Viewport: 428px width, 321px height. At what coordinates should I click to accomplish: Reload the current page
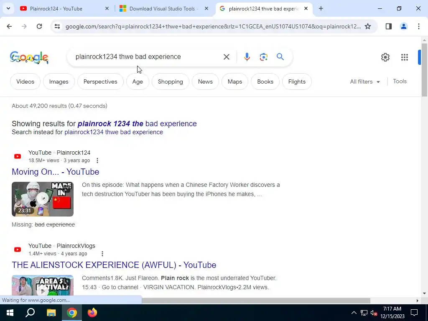tap(39, 26)
